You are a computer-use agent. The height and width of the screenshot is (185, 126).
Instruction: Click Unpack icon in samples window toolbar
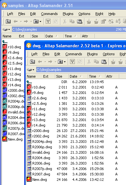pos(96,21)
